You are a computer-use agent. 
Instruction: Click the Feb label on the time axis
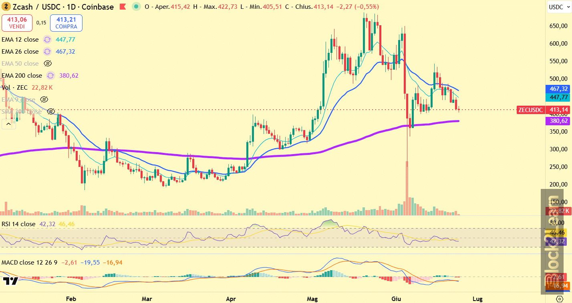click(x=71, y=299)
